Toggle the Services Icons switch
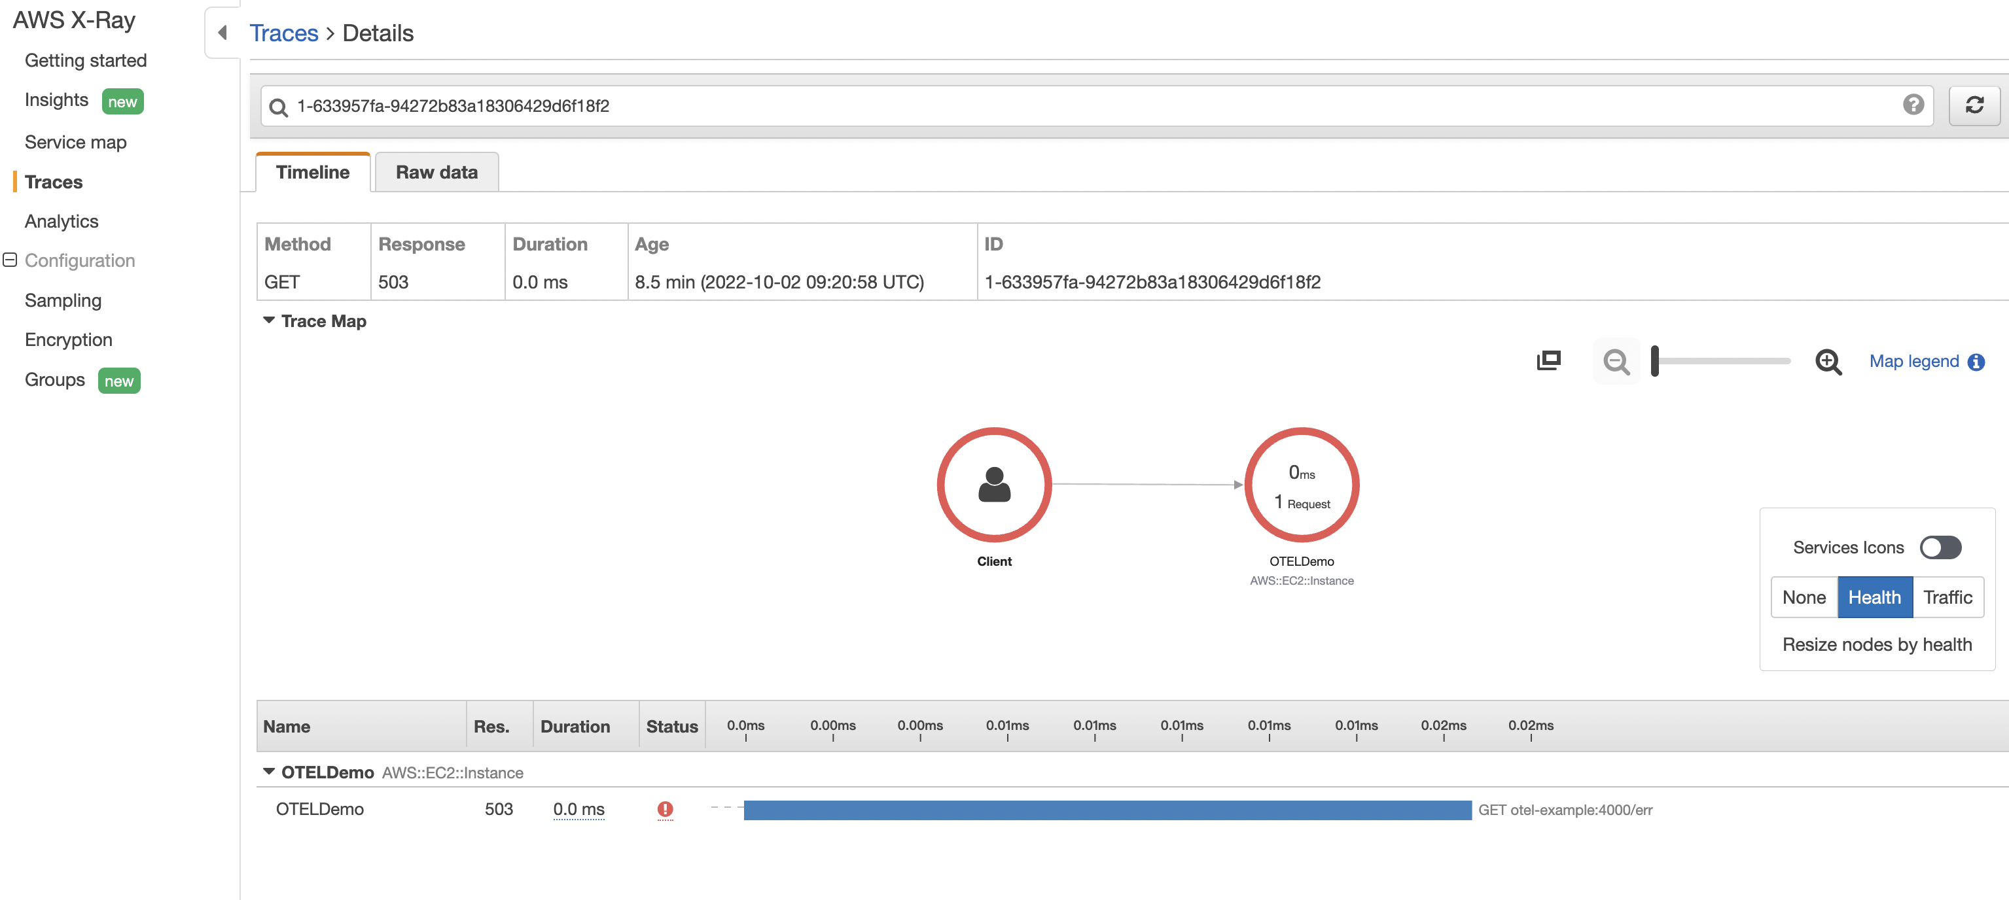Viewport: 2009px width, 900px height. (1940, 547)
